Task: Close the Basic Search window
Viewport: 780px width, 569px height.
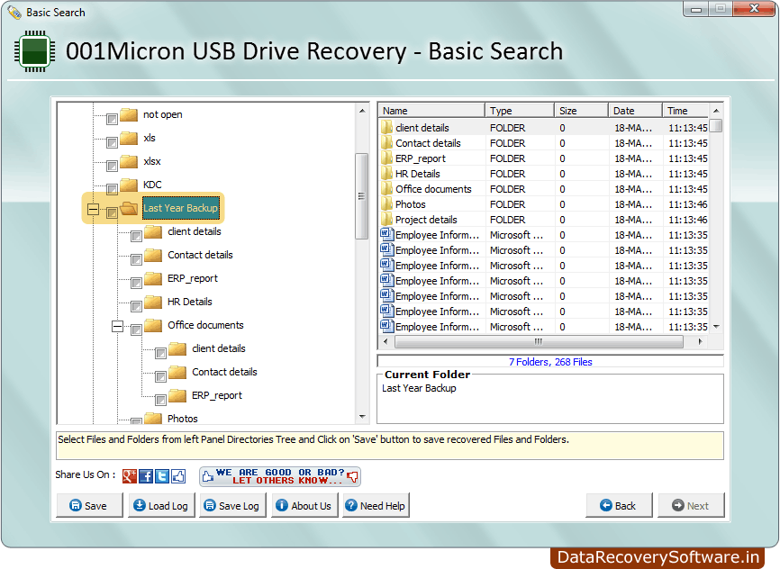Action: point(754,8)
